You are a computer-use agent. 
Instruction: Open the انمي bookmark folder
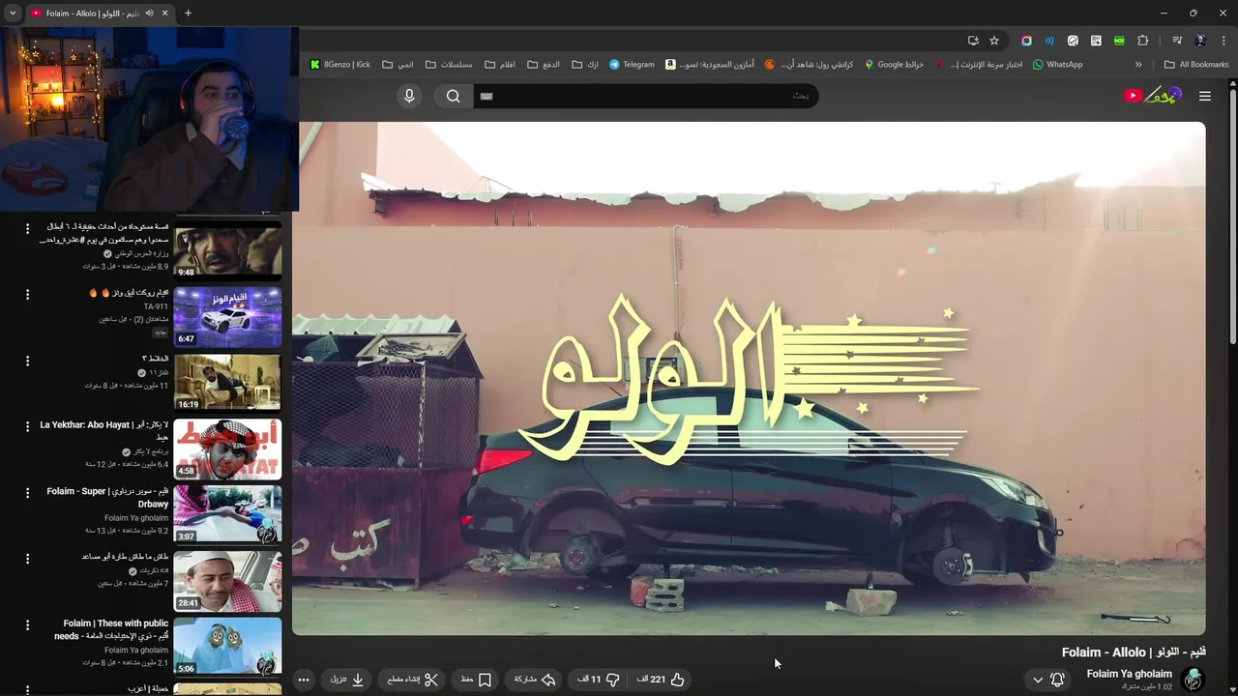point(398,65)
